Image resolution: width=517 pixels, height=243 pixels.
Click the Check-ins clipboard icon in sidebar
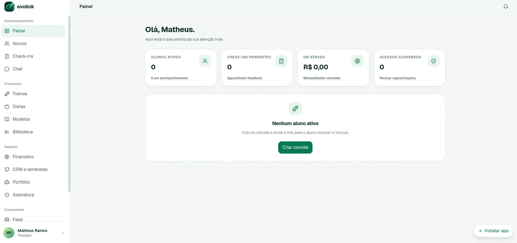click(x=7, y=56)
